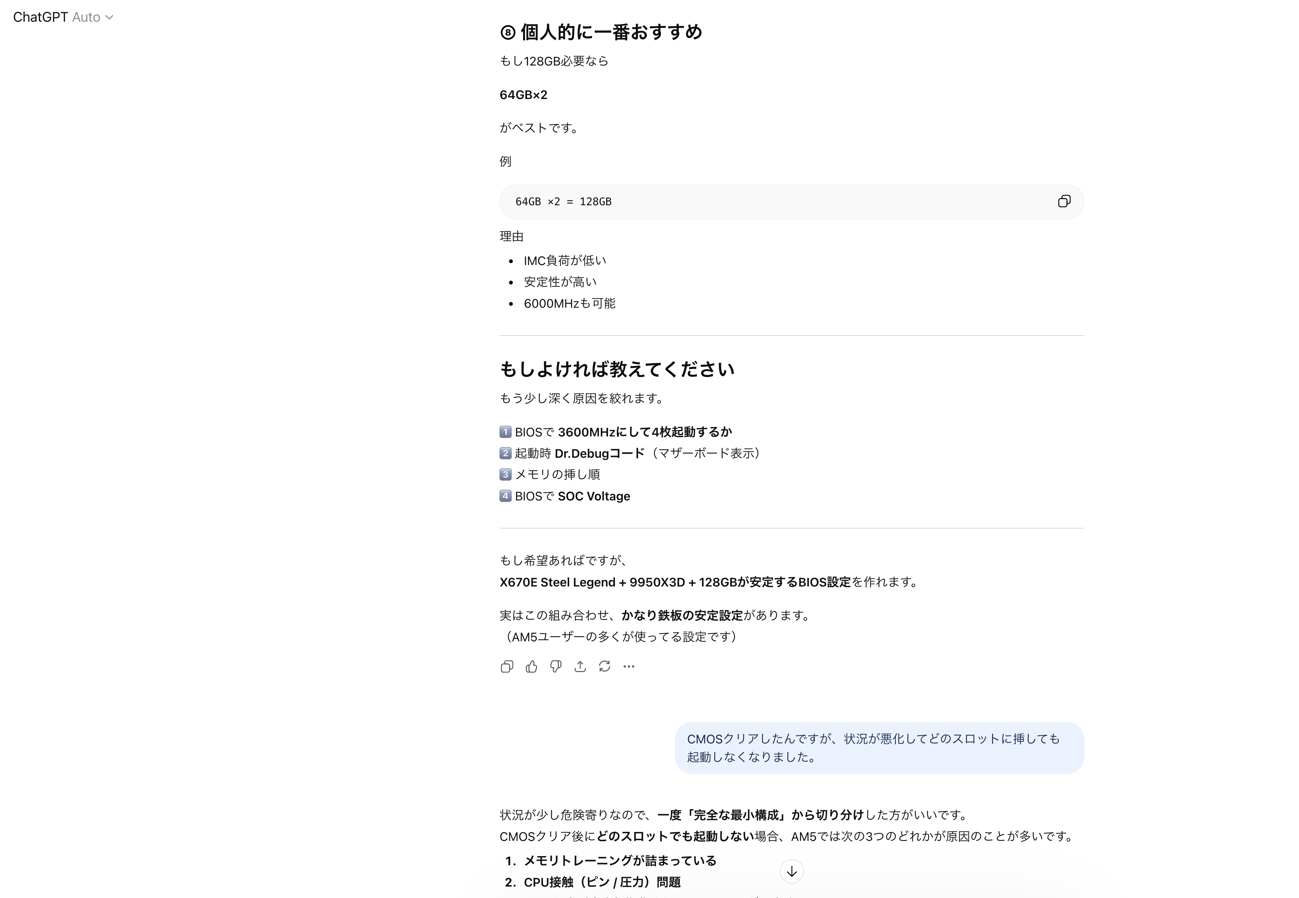
Task: Click the code text 64GB ×2 = 128GB
Action: [563, 202]
